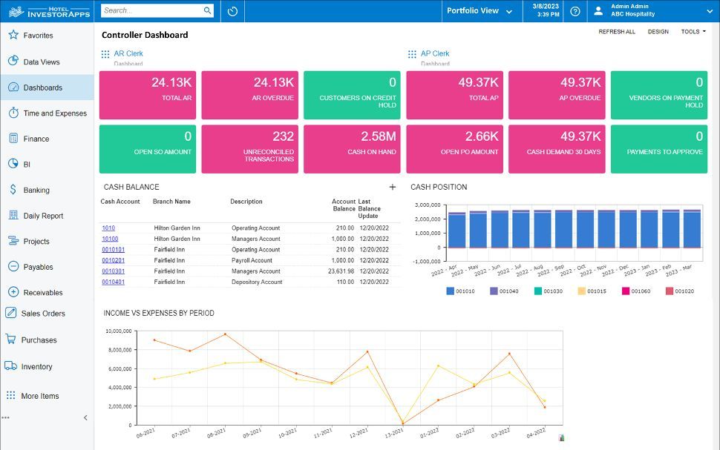Screen dimensions: 720x450
Task: Click the history clock icon beside search
Action: (232, 11)
